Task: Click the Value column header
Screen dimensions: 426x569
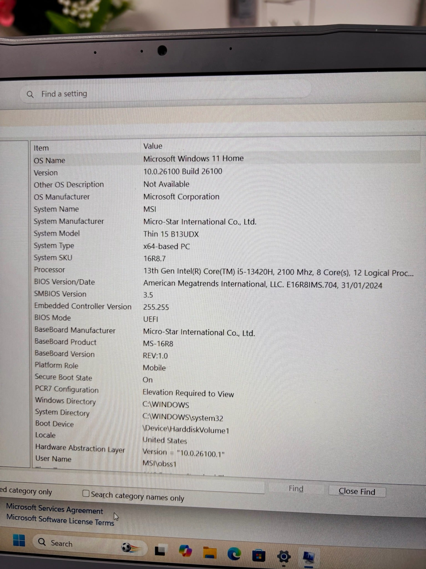Action: click(x=153, y=146)
